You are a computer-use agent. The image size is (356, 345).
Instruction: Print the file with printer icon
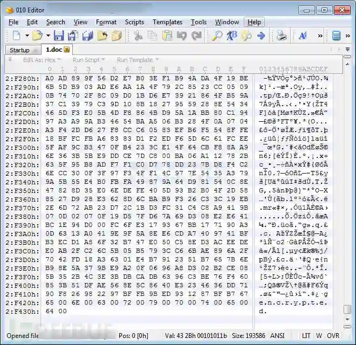pyautogui.click(x=282, y=36)
